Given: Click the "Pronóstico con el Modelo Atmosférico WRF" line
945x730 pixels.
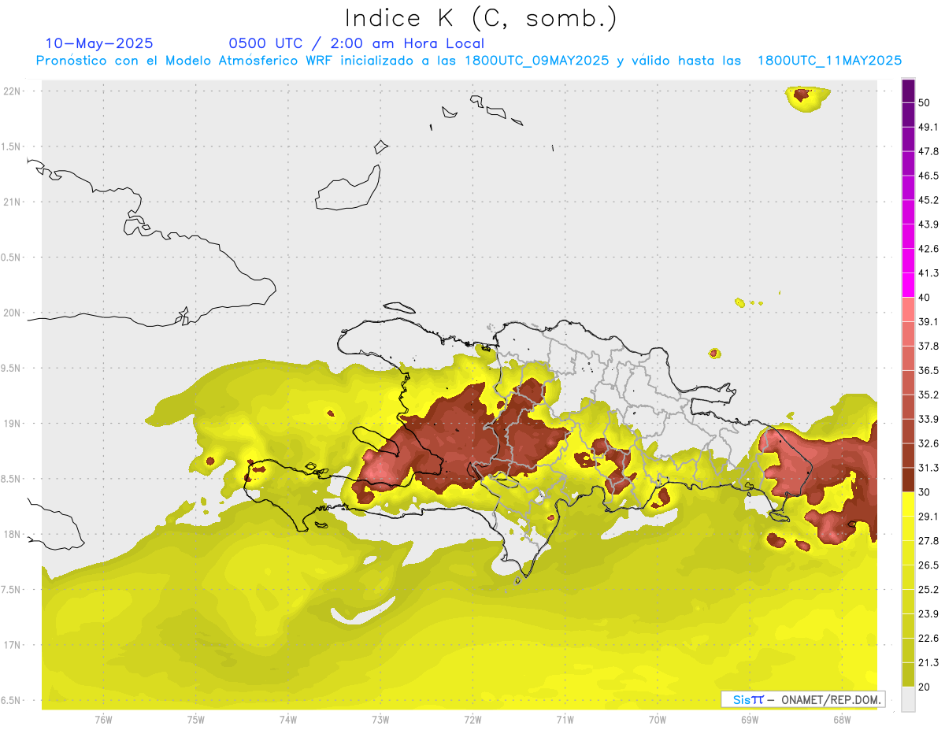Looking at the screenshot, I should click(x=469, y=61).
